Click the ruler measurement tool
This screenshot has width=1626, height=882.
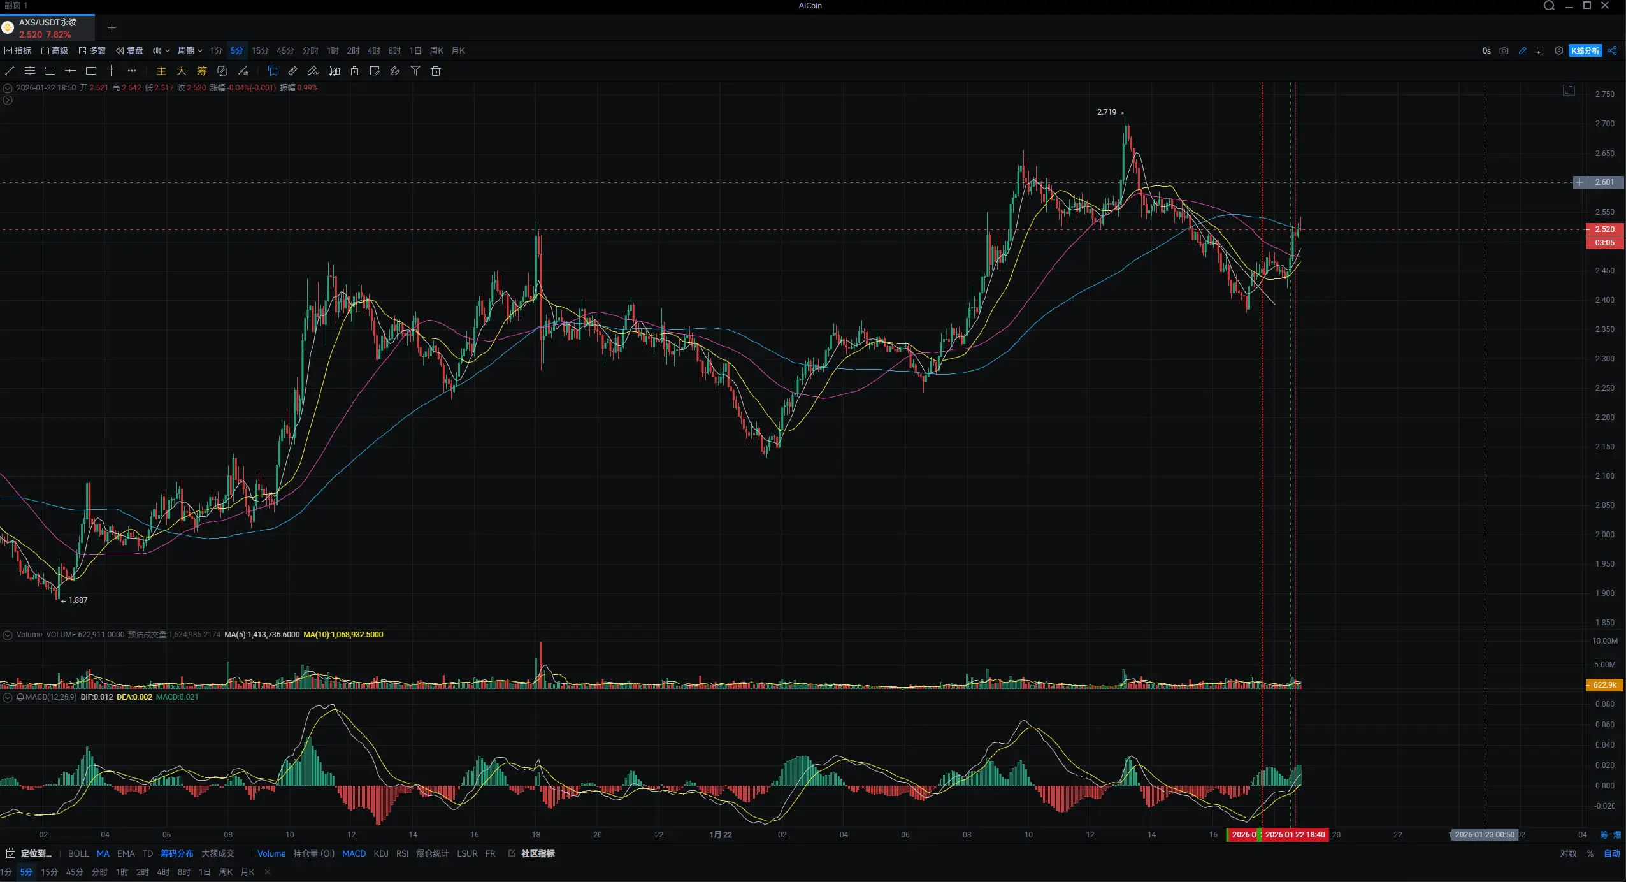[x=292, y=71]
